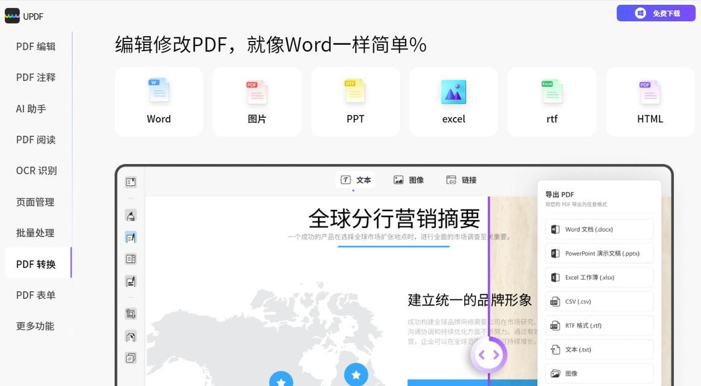Click the rtf format card icon

point(552,91)
